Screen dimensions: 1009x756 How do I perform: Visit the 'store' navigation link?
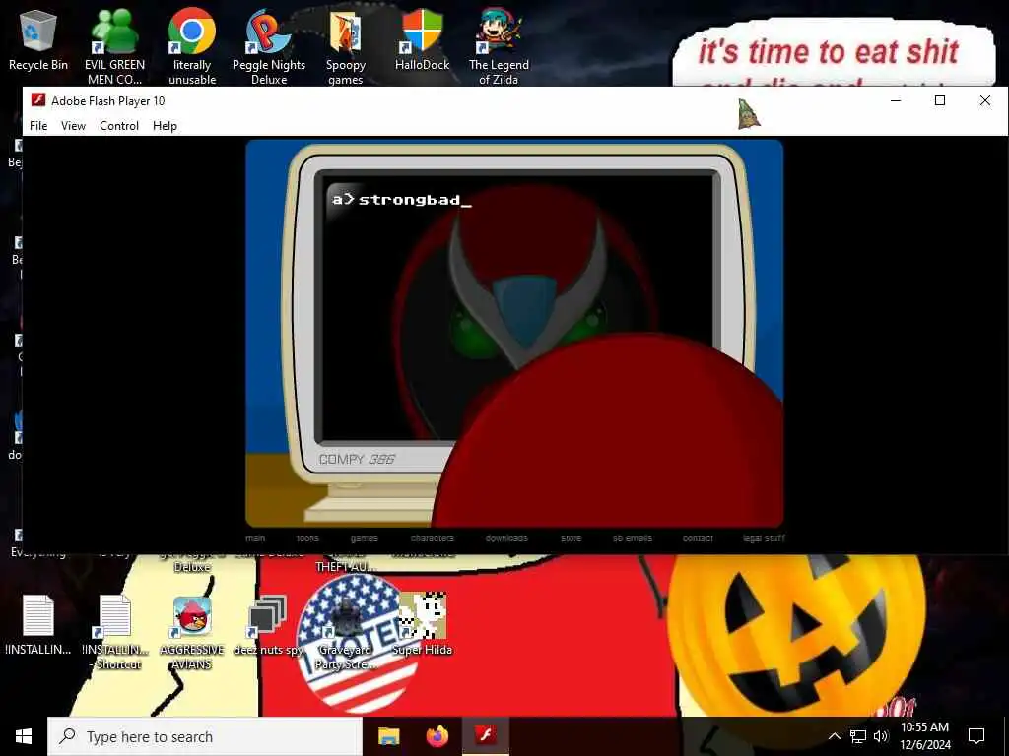click(571, 538)
